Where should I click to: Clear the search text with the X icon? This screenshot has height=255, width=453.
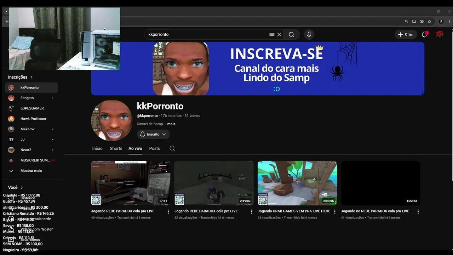click(279, 34)
